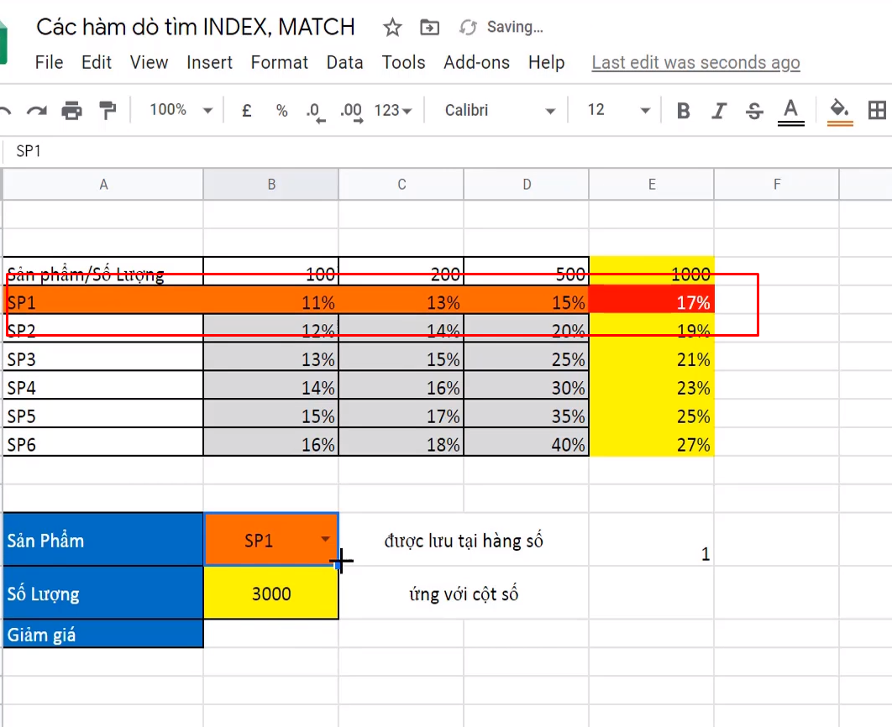Open the Insert menu
The image size is (892, 727).
(x=209, y=62)
